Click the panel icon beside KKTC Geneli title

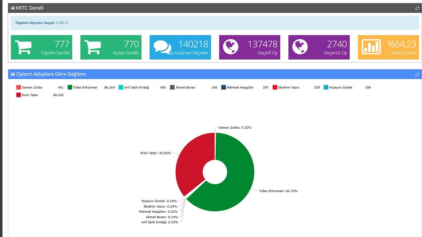[13, 8]
